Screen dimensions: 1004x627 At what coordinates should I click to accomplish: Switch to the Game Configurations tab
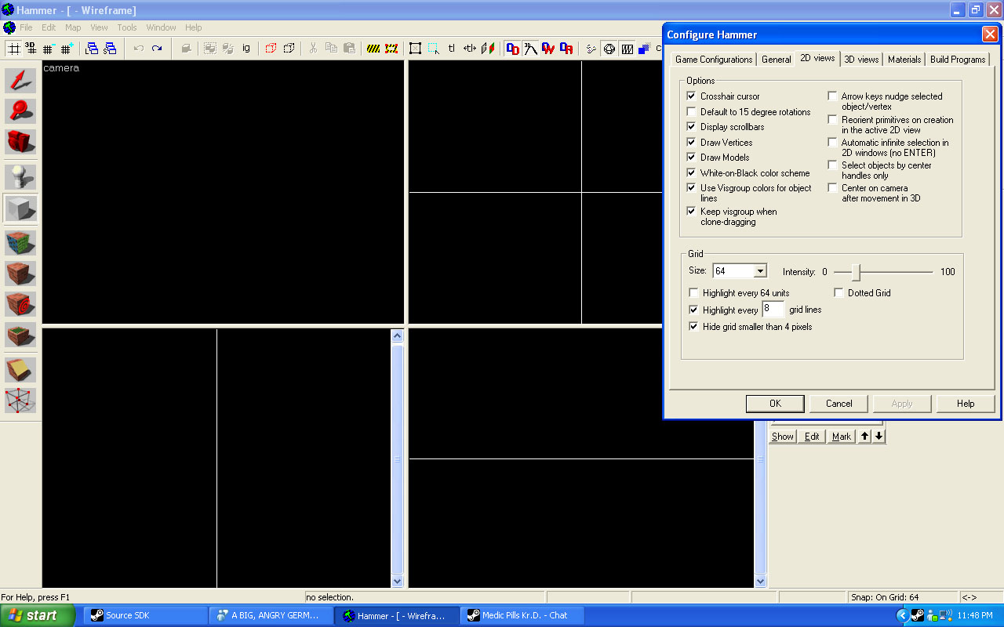pos(714,60)
